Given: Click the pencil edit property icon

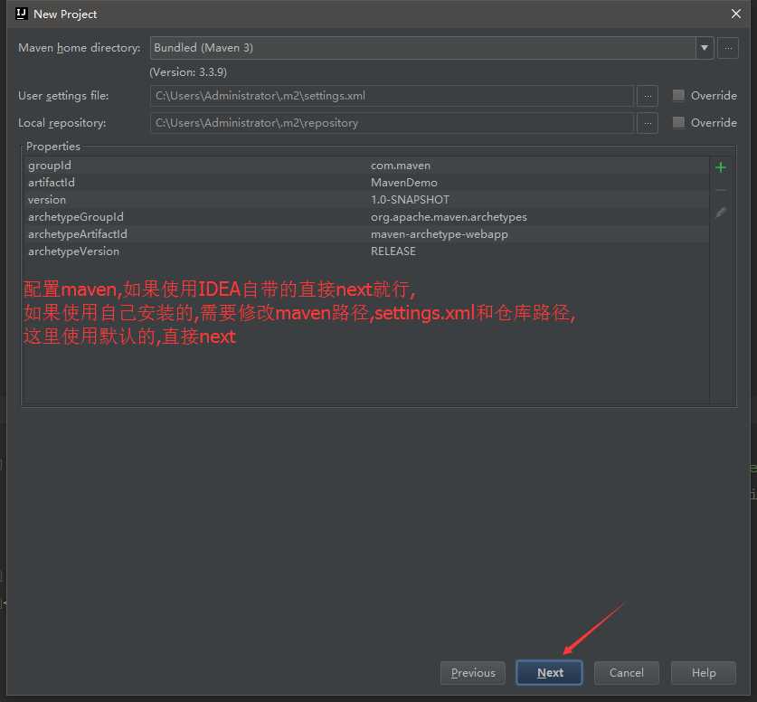Looking at the screenshot, I should (x=720, y=213).
